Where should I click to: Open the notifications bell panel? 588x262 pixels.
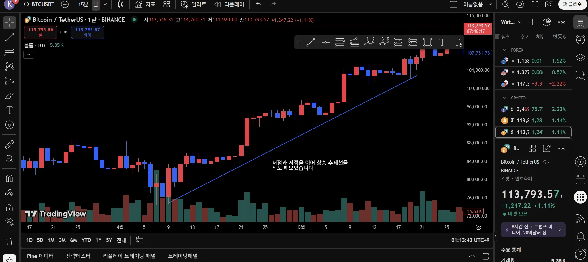pyautogui.click(x=580, y=237)
